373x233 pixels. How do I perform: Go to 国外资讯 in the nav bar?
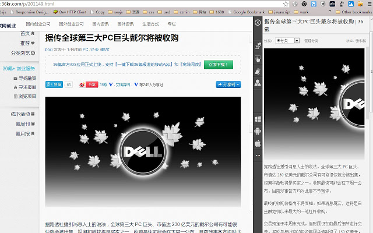coord(126,24)
